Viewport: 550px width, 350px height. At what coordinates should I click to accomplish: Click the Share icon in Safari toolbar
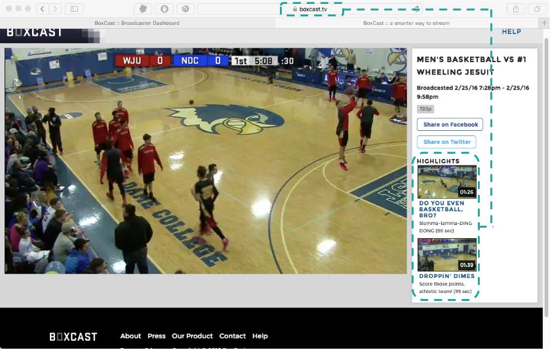(x=516, y=9)
